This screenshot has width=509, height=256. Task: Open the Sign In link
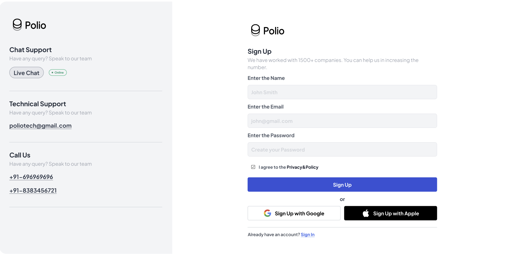307,234
